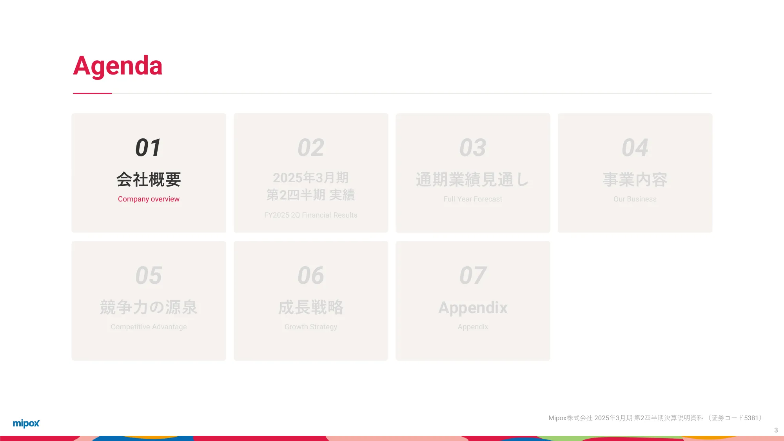This screenshot has height=441, width=784.
Task: Click the small grey Appendix subtitle under 07
Action: pyautogui.click(x=473, y=327)
